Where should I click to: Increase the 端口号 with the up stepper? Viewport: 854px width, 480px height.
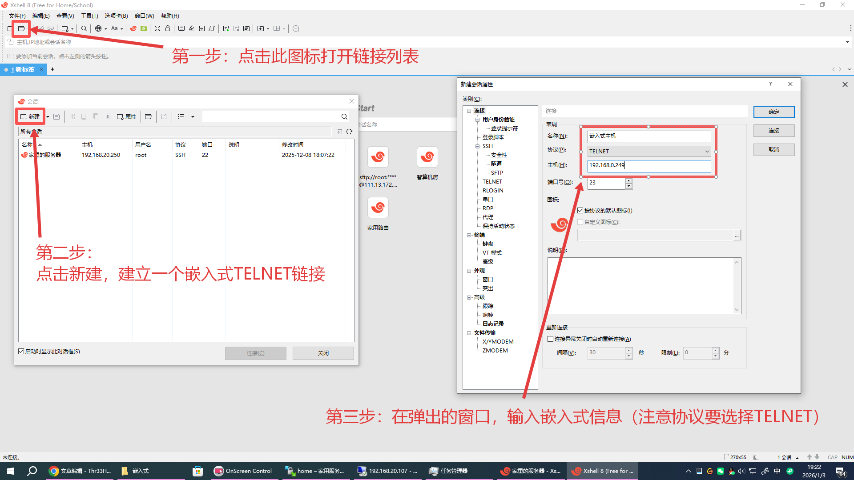click(629, 180)
